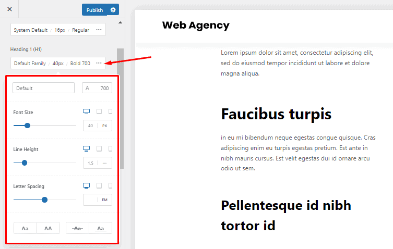Toggle underline text decoration
This screenshot has height=249, width=393.
(x=100, y=228)
